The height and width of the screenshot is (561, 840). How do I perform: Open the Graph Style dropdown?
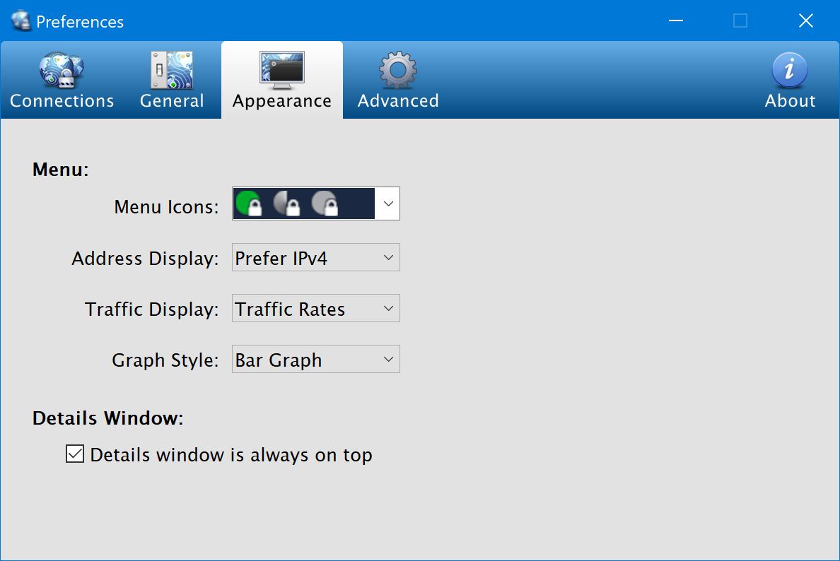pos(315,360)
